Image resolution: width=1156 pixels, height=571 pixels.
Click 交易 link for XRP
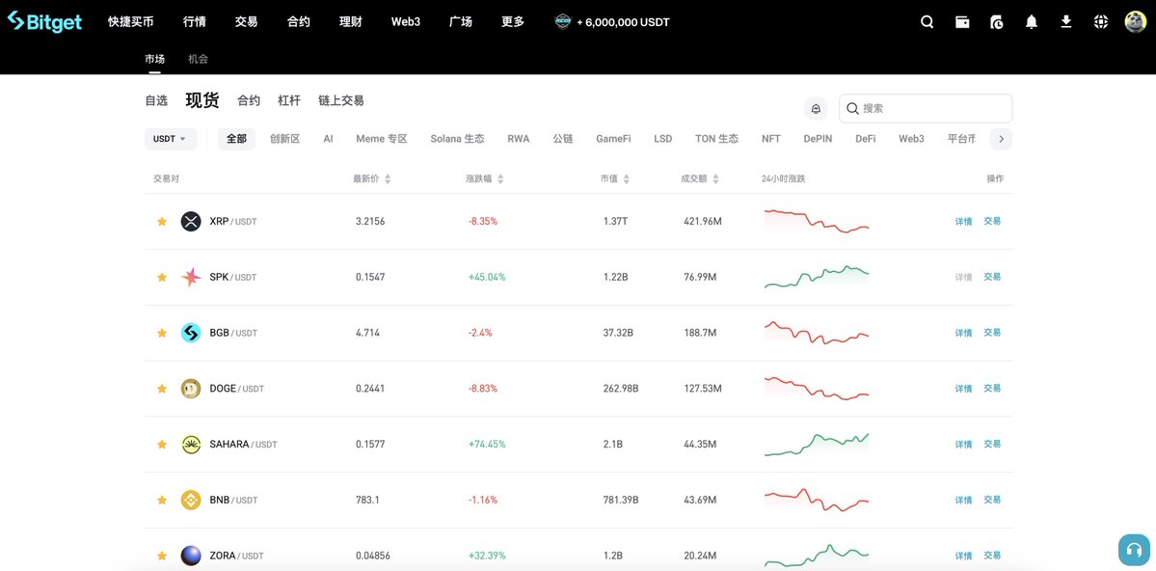pos(992,221)
